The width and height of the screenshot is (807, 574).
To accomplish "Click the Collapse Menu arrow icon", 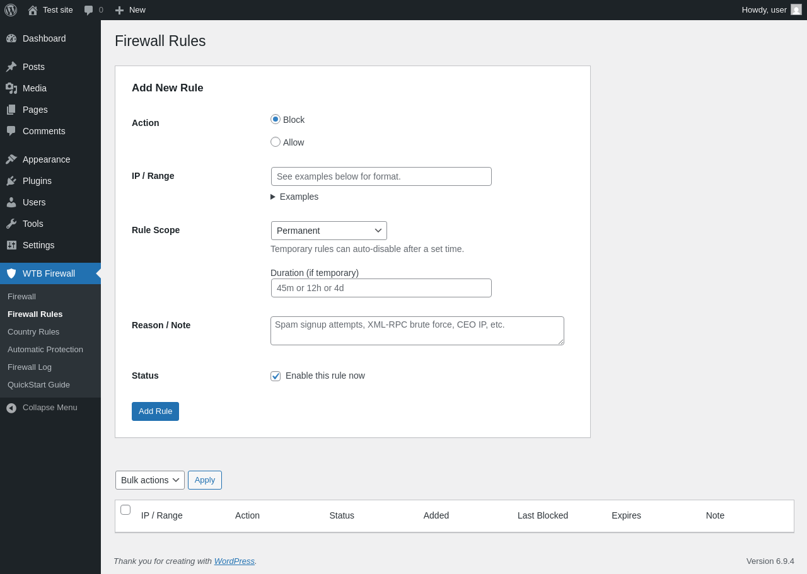I will click(11, 408).
